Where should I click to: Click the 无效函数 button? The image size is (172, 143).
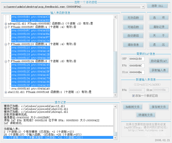[x=133, y=18]
